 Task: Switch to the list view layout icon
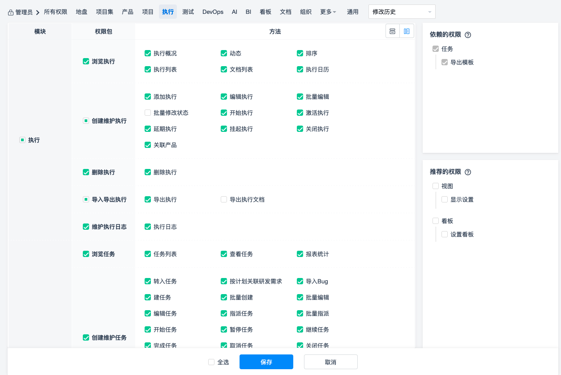click(393, 31)
